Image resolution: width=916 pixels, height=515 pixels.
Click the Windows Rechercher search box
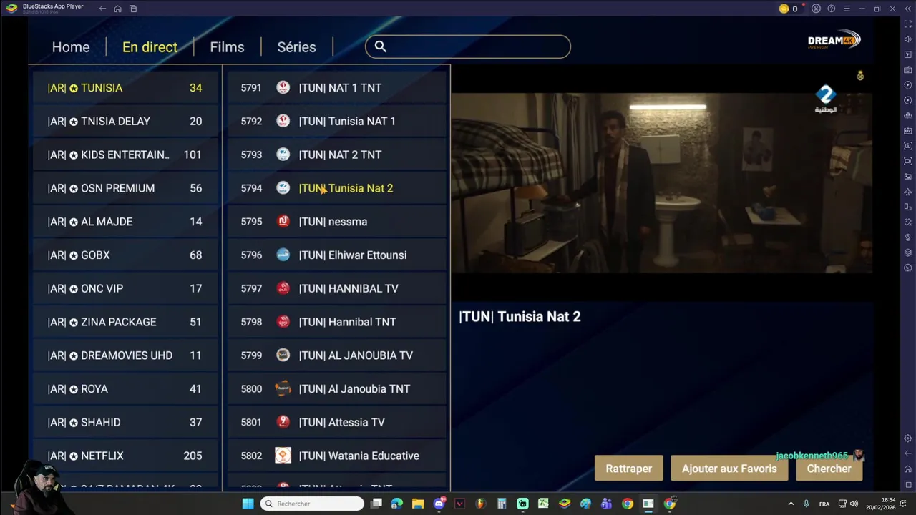tap(312, 504)
